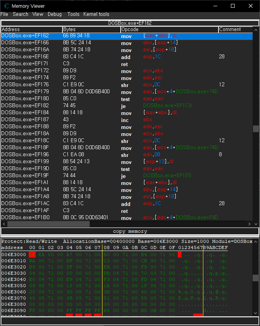Select the ret row at DOSBox.exe+EF171
This screenshot has width=260, height=326.
(x=127, y=64)
